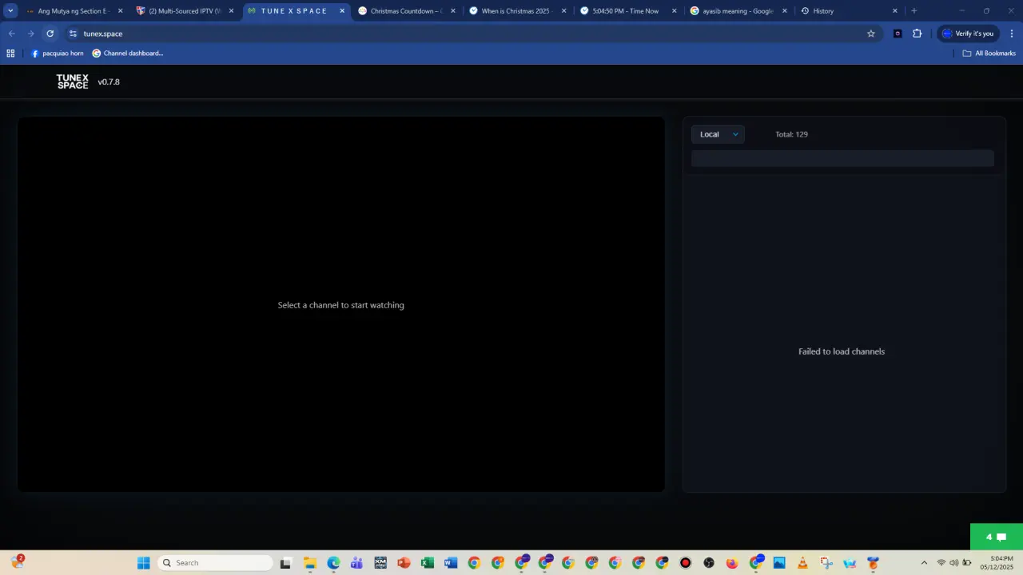
Task: Open Chrome three-dot menu
Action: click(1012, 34)
